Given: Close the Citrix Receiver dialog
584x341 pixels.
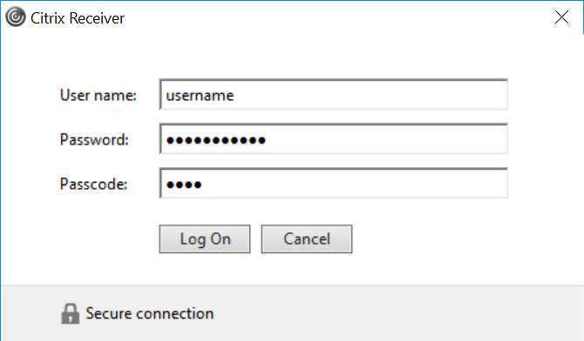Looking at the screenshot, I should pos(561,17).
